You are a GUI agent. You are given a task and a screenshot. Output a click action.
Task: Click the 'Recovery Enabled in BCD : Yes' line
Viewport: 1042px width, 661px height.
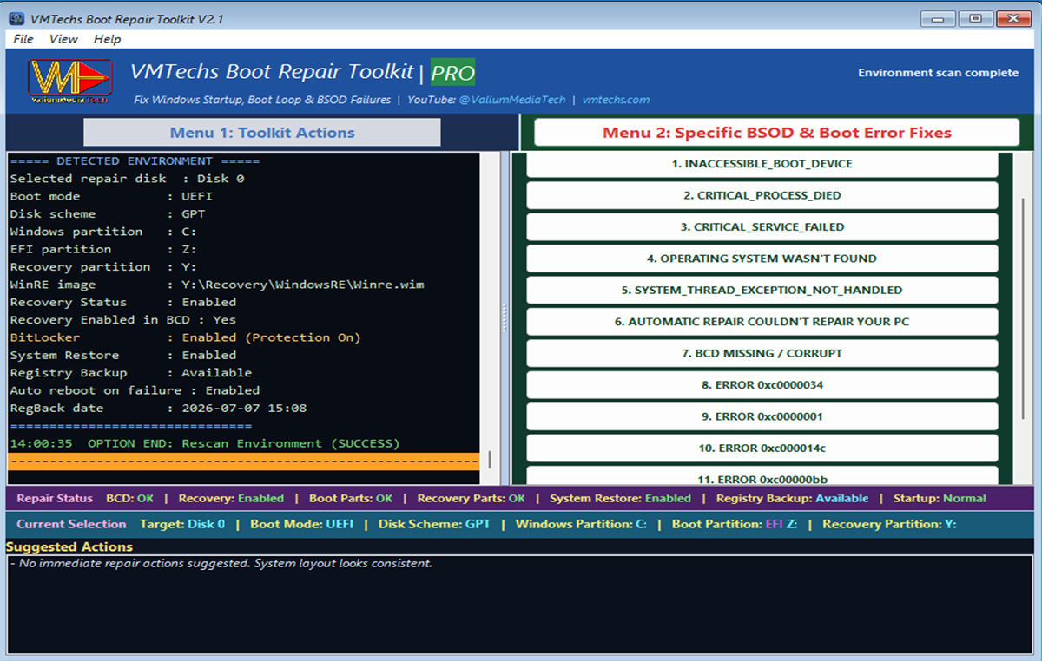pyautogui.click(x=123, y=320)
